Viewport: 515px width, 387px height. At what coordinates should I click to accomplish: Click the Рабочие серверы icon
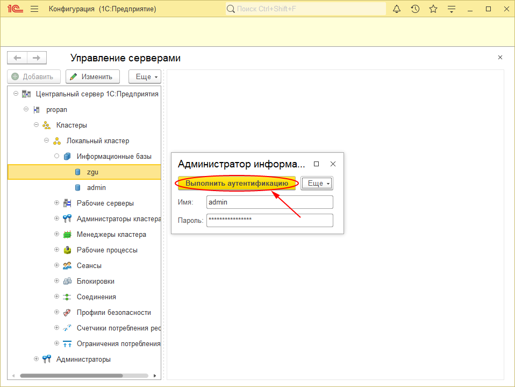click(x=67, y=203)
